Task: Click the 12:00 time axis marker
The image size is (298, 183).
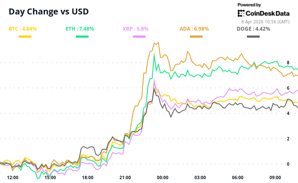Action: [13, 177]
